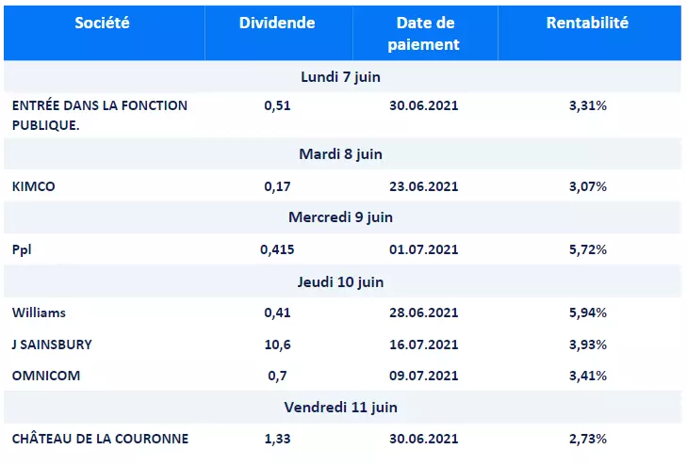Viewport: 687px width, 465px height.
Task: Click payment date 16.07.2021
Action: (x=424, y=345)
